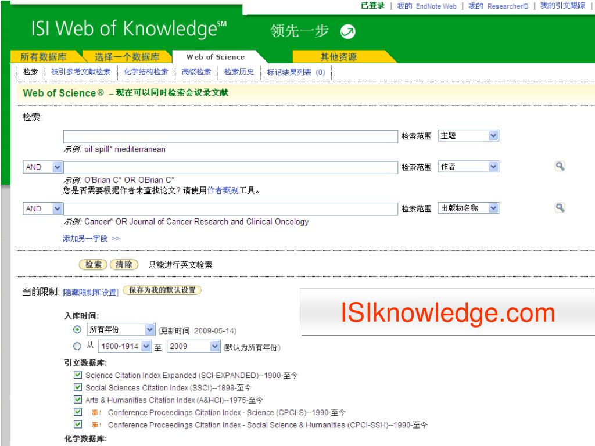Click the 清除 clear button
This screenshot has width=595, height=446.
[124, 265]
